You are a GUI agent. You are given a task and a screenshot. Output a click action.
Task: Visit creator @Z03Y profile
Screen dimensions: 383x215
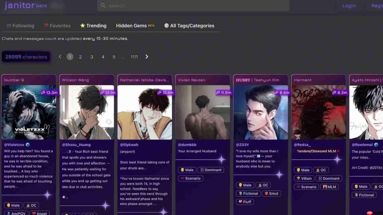(242, 144)
